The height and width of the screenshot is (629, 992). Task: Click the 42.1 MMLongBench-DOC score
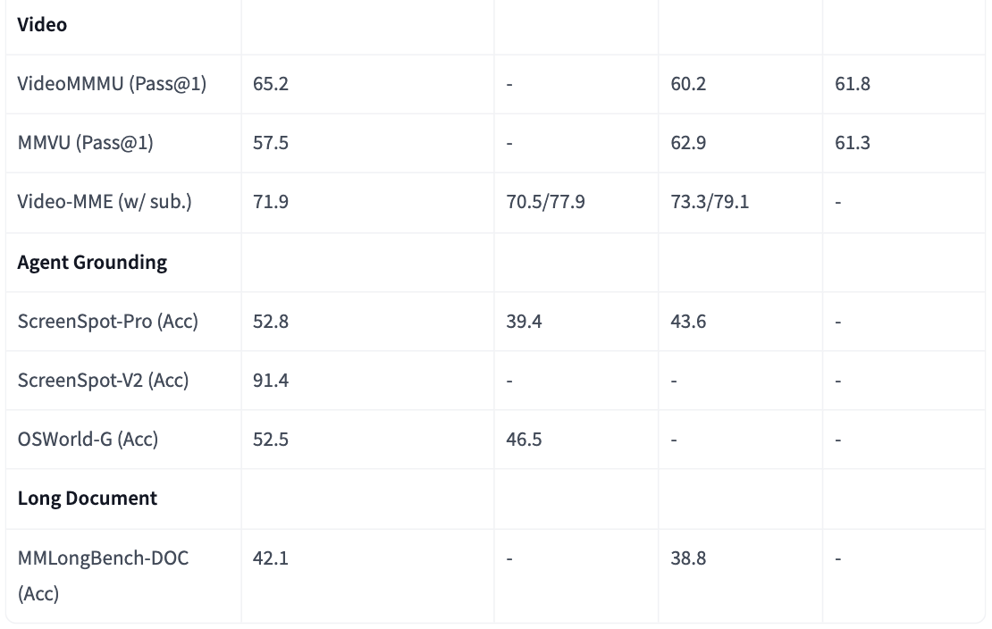[271, 558]
